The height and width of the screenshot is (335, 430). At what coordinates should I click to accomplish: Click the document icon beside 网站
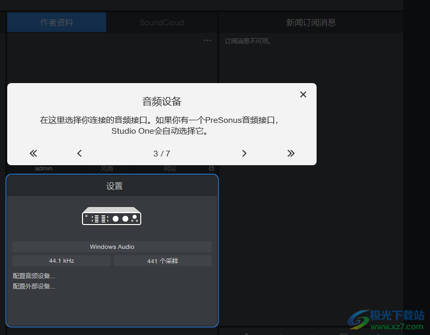tap(211, 168)
